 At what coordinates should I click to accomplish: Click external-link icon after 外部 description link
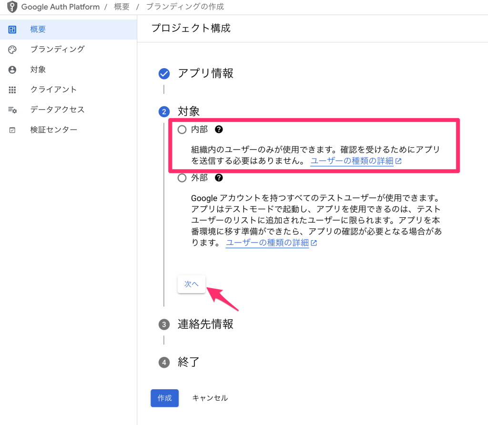pyautogui.click(x=314, y=243)
